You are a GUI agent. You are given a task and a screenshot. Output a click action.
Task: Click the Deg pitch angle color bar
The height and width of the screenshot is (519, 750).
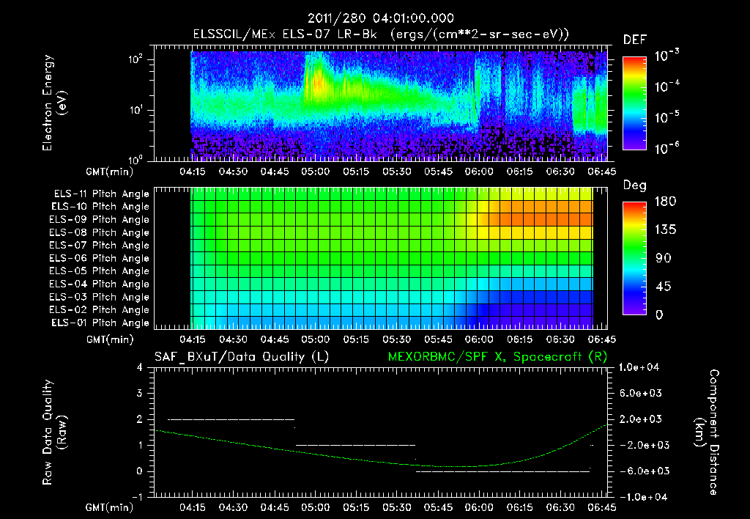(x=634, y=258)
